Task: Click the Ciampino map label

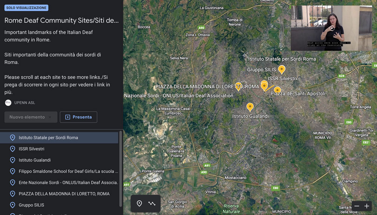Action: click(350, 181)
